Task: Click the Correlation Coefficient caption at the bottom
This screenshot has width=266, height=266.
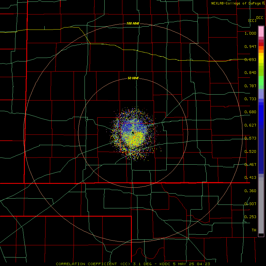Action: [133, 264]
